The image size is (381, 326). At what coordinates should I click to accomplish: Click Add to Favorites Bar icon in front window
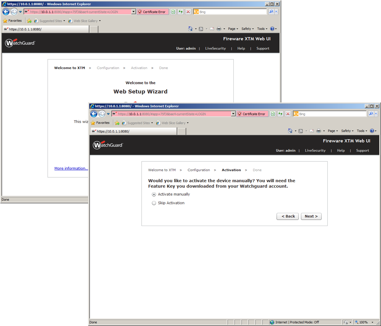click(x=117, y=123)
